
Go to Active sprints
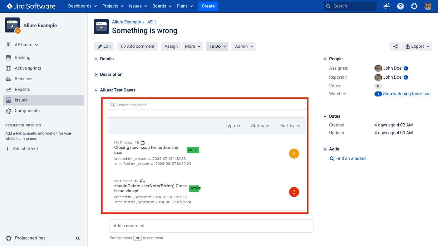[43, 68]
